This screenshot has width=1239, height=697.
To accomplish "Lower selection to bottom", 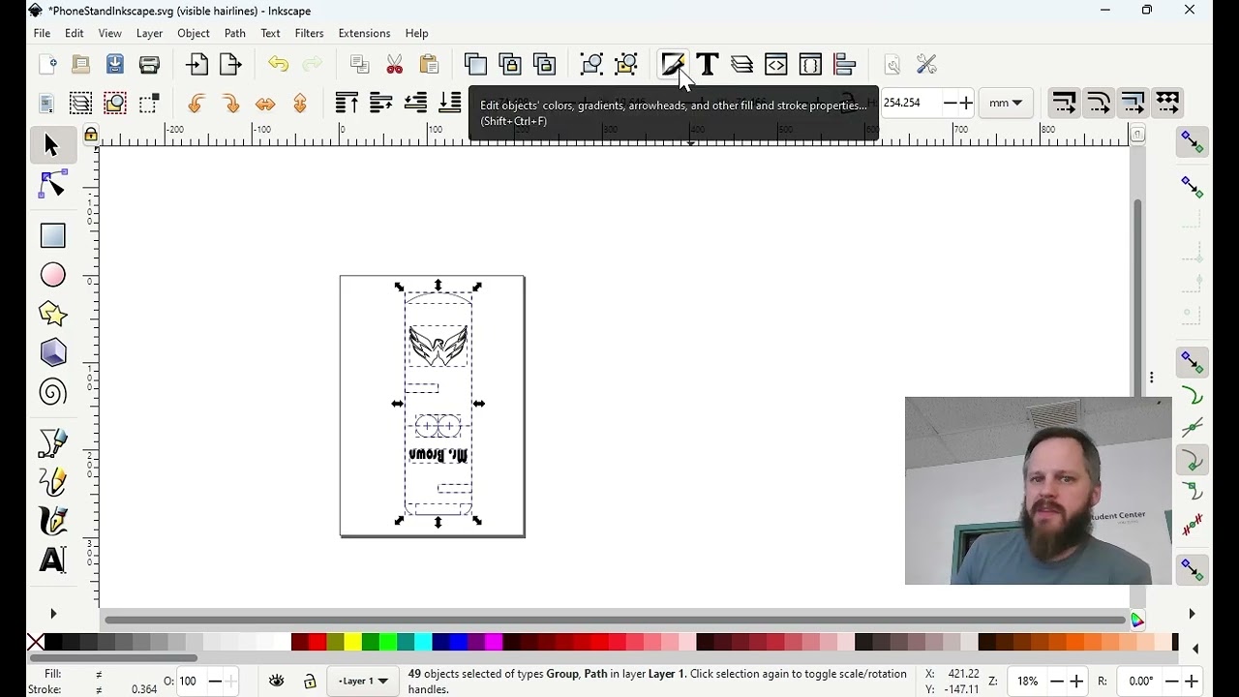I will [450, 103].
